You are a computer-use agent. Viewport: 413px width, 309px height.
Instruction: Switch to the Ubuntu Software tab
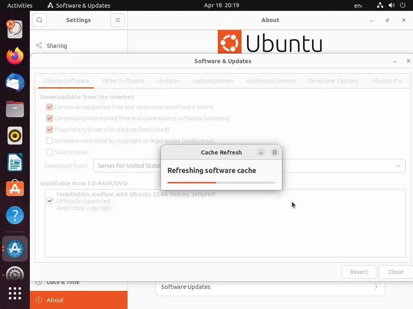tap(66, 81)
